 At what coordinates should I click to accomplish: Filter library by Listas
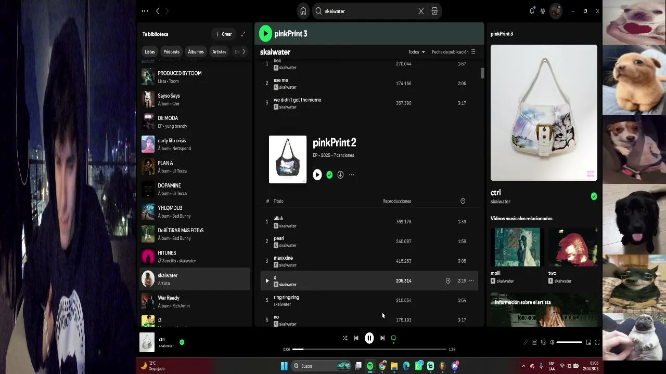(x=150, y=52)
